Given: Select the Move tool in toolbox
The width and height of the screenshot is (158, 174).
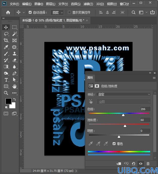Looking at the screenshot, I should coord(6,27).
